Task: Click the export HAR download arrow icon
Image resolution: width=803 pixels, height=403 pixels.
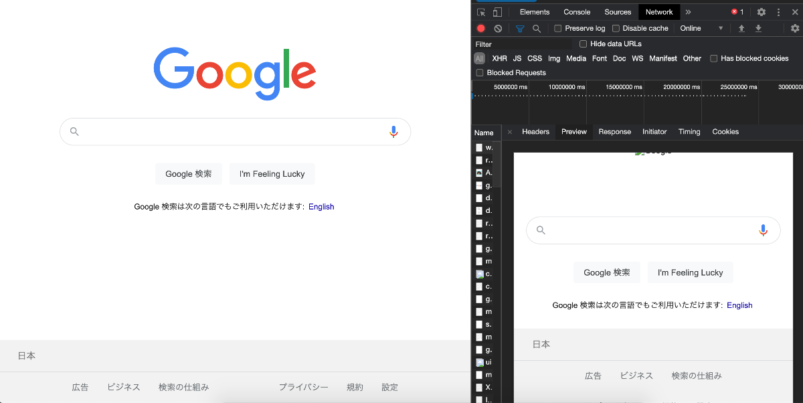Action: click(x=758, y=28)
